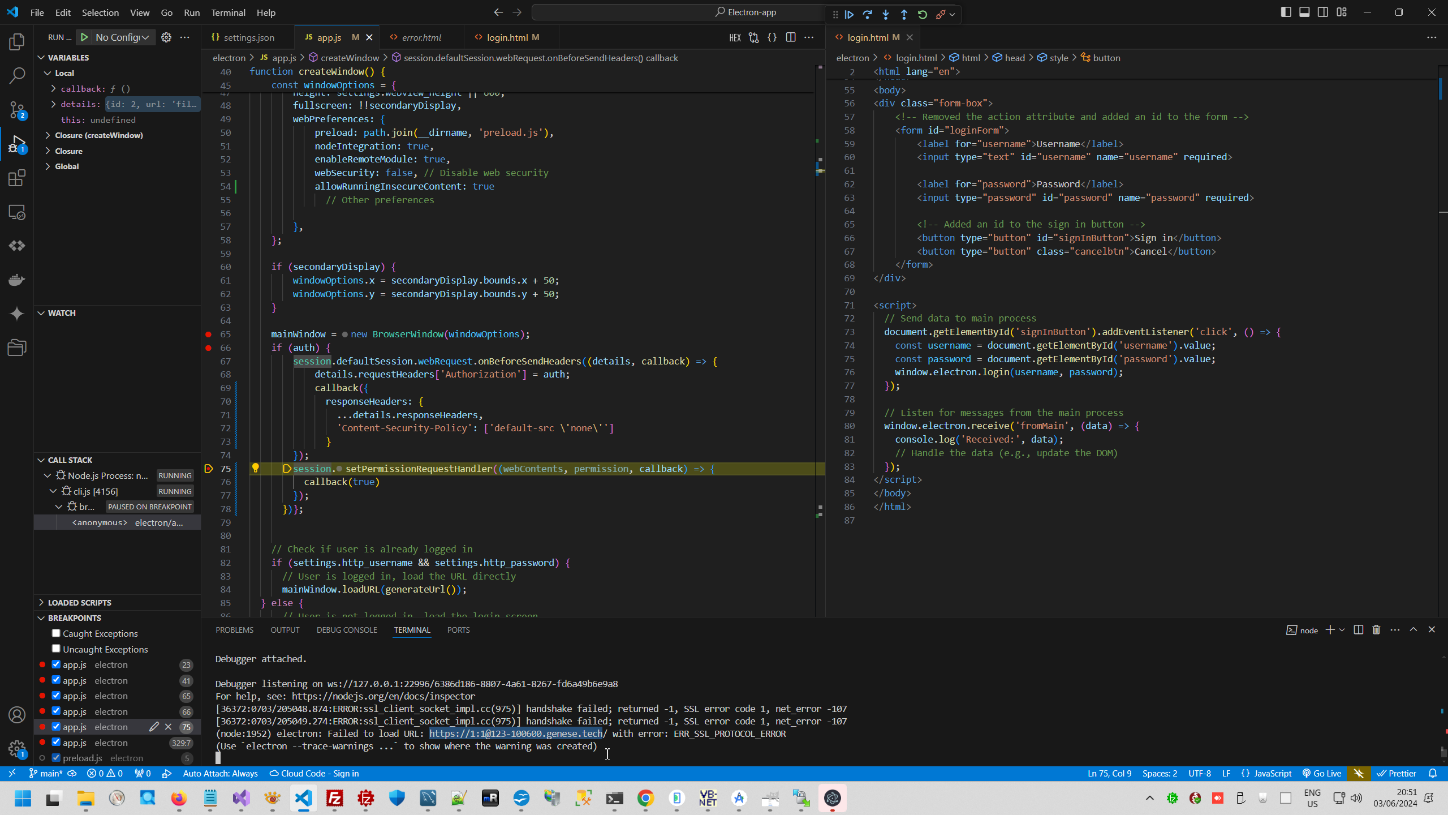Image resolution: width=1448 pixels, height=815 pixels.
Task: Enable the Uncaught Exceptions checkbox
Action: pyautogui.click(x=56, y=649)
